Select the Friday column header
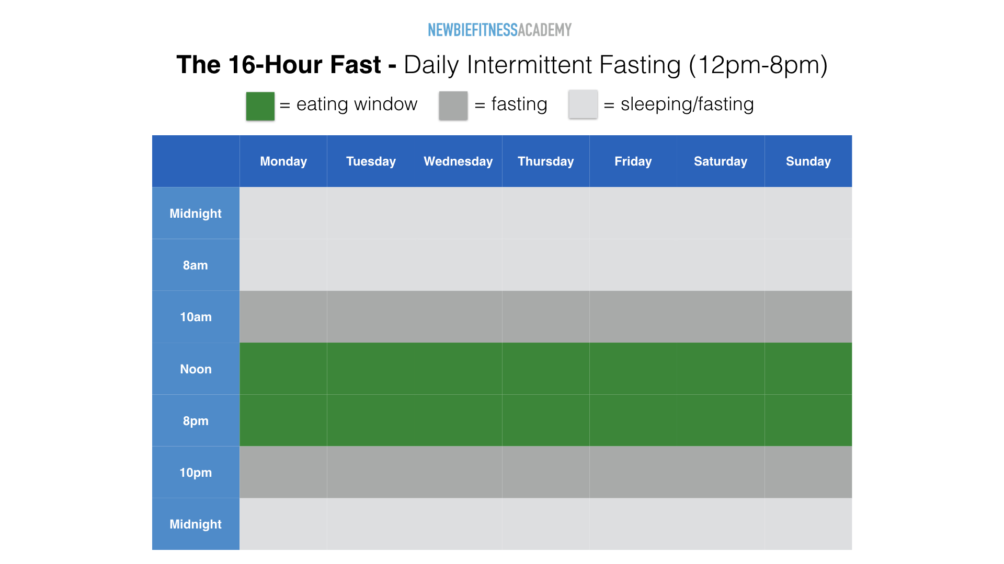Screen dimensions: 1004x564 633,161
